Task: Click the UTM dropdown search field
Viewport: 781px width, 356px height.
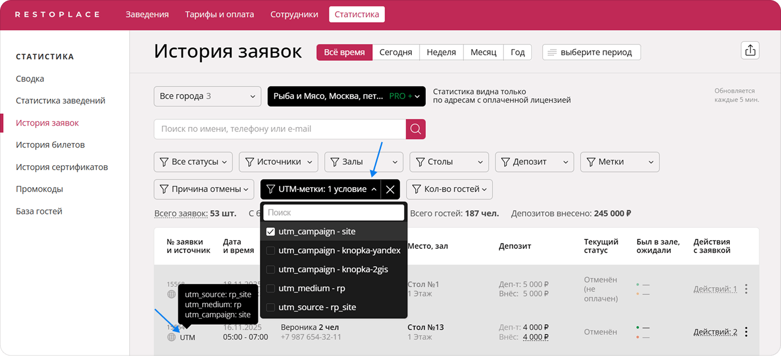Action: coord(333,213)
